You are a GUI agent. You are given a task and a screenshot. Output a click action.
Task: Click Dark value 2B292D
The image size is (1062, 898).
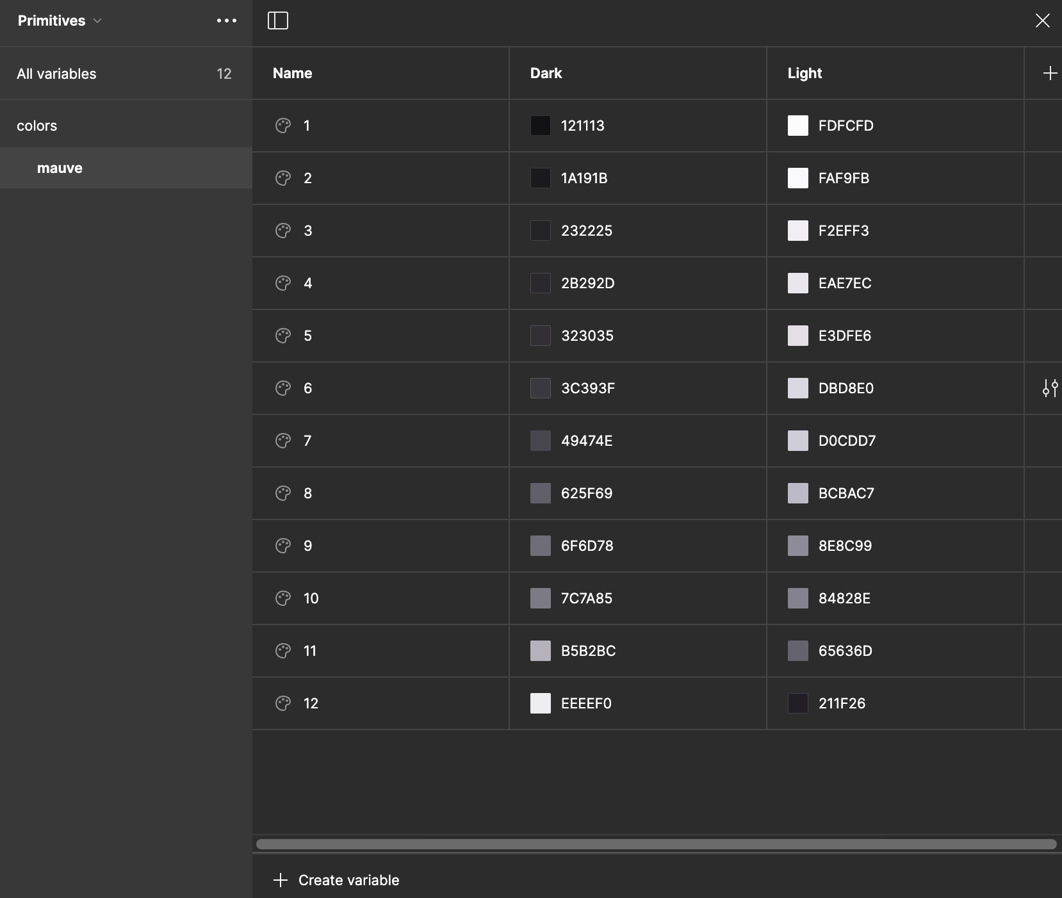(x=588, y=283)
